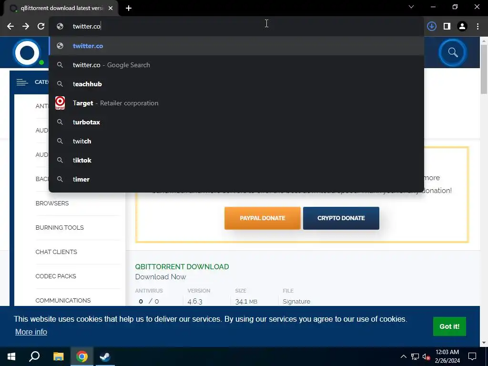This screenshot has width=488, height=366.
Task: Click the QBITTORRENT DOWNLOAD heading
Action: (182, 267)
